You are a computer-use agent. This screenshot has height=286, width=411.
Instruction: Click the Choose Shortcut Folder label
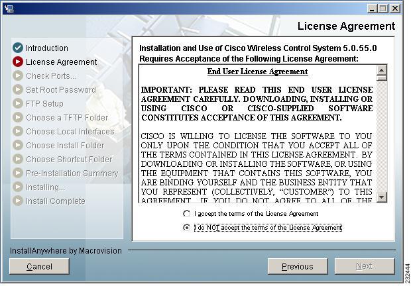point(69,159)
